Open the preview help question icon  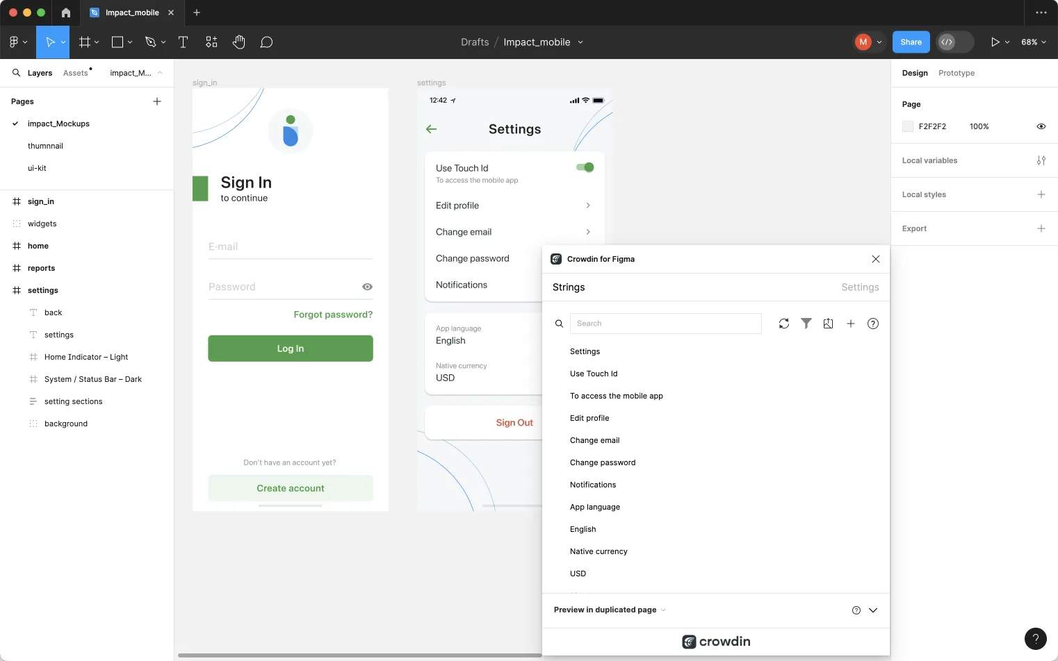point(856,610)
